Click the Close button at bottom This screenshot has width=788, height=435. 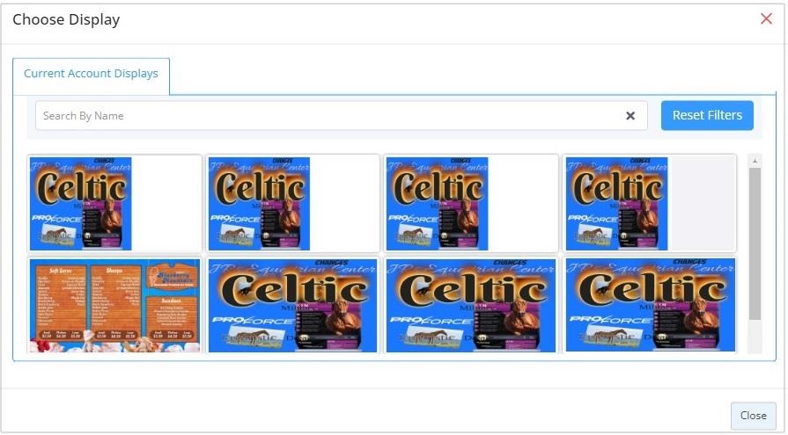753,416
